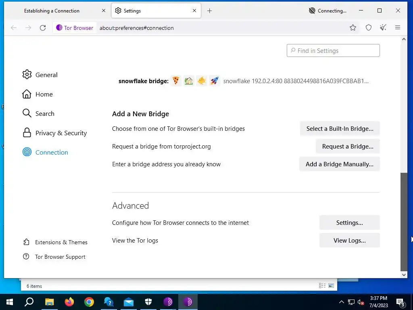Screen dimensions: 413x310
Task: Click the house emoji of snowflake bridge
Action: coord(189,81)
